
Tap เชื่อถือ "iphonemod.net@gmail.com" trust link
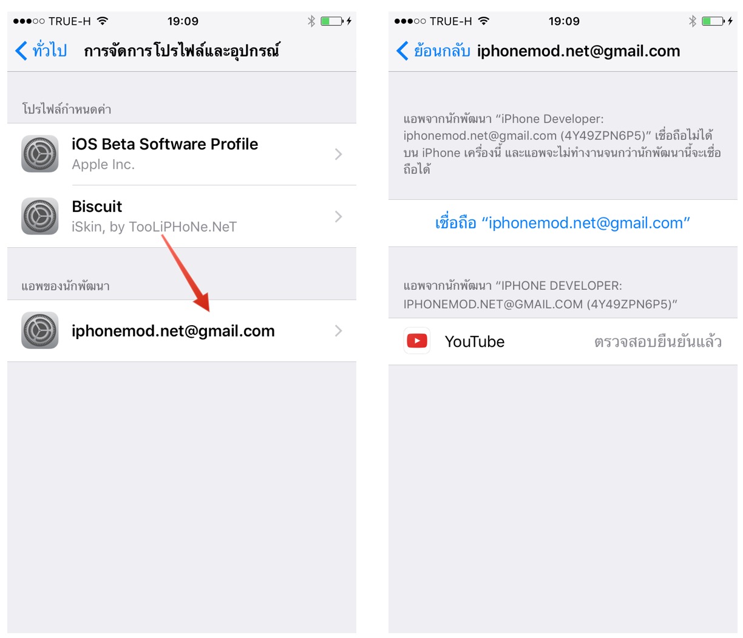(x=563, y=223)
